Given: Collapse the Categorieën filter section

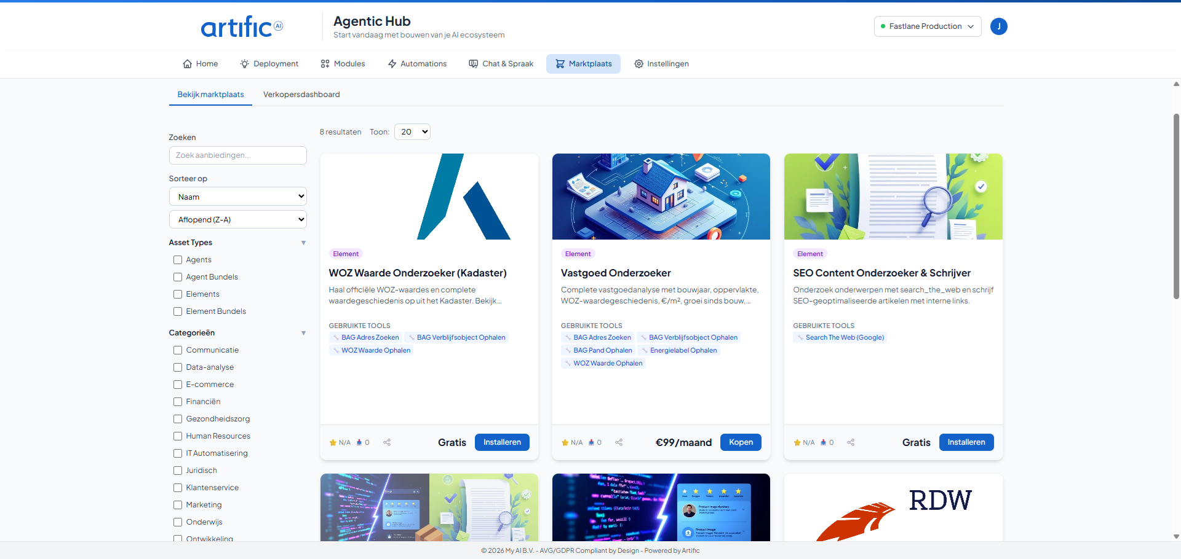Looking at the screenshot, I should [x=303, y=333].
